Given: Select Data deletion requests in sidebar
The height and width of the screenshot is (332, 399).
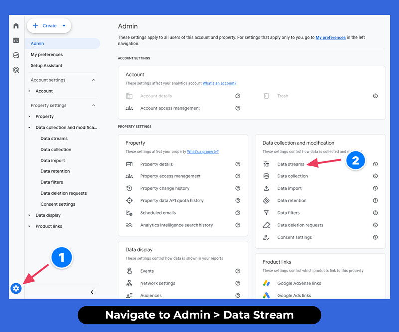Looking at the screenshot, I should coord(64,193).
